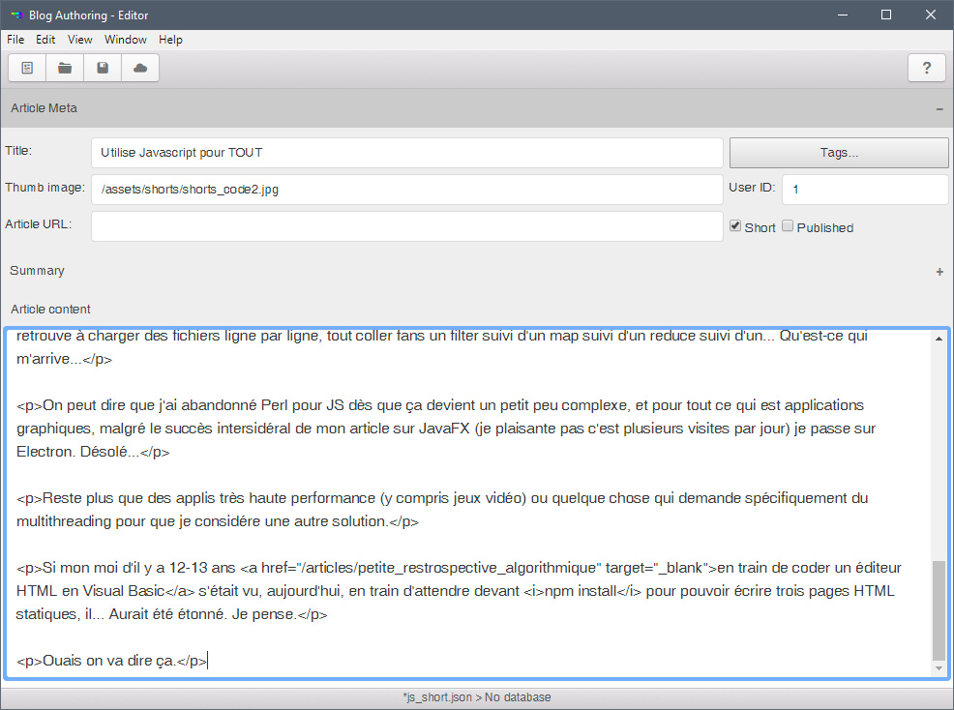The width and height of the screenshot is (954, 710).
Task: Open the Window menu
Action: click(126, 40)
